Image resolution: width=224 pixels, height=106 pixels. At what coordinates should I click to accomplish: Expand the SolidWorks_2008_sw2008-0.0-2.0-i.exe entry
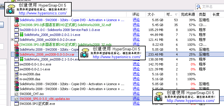tap(12, 39)
